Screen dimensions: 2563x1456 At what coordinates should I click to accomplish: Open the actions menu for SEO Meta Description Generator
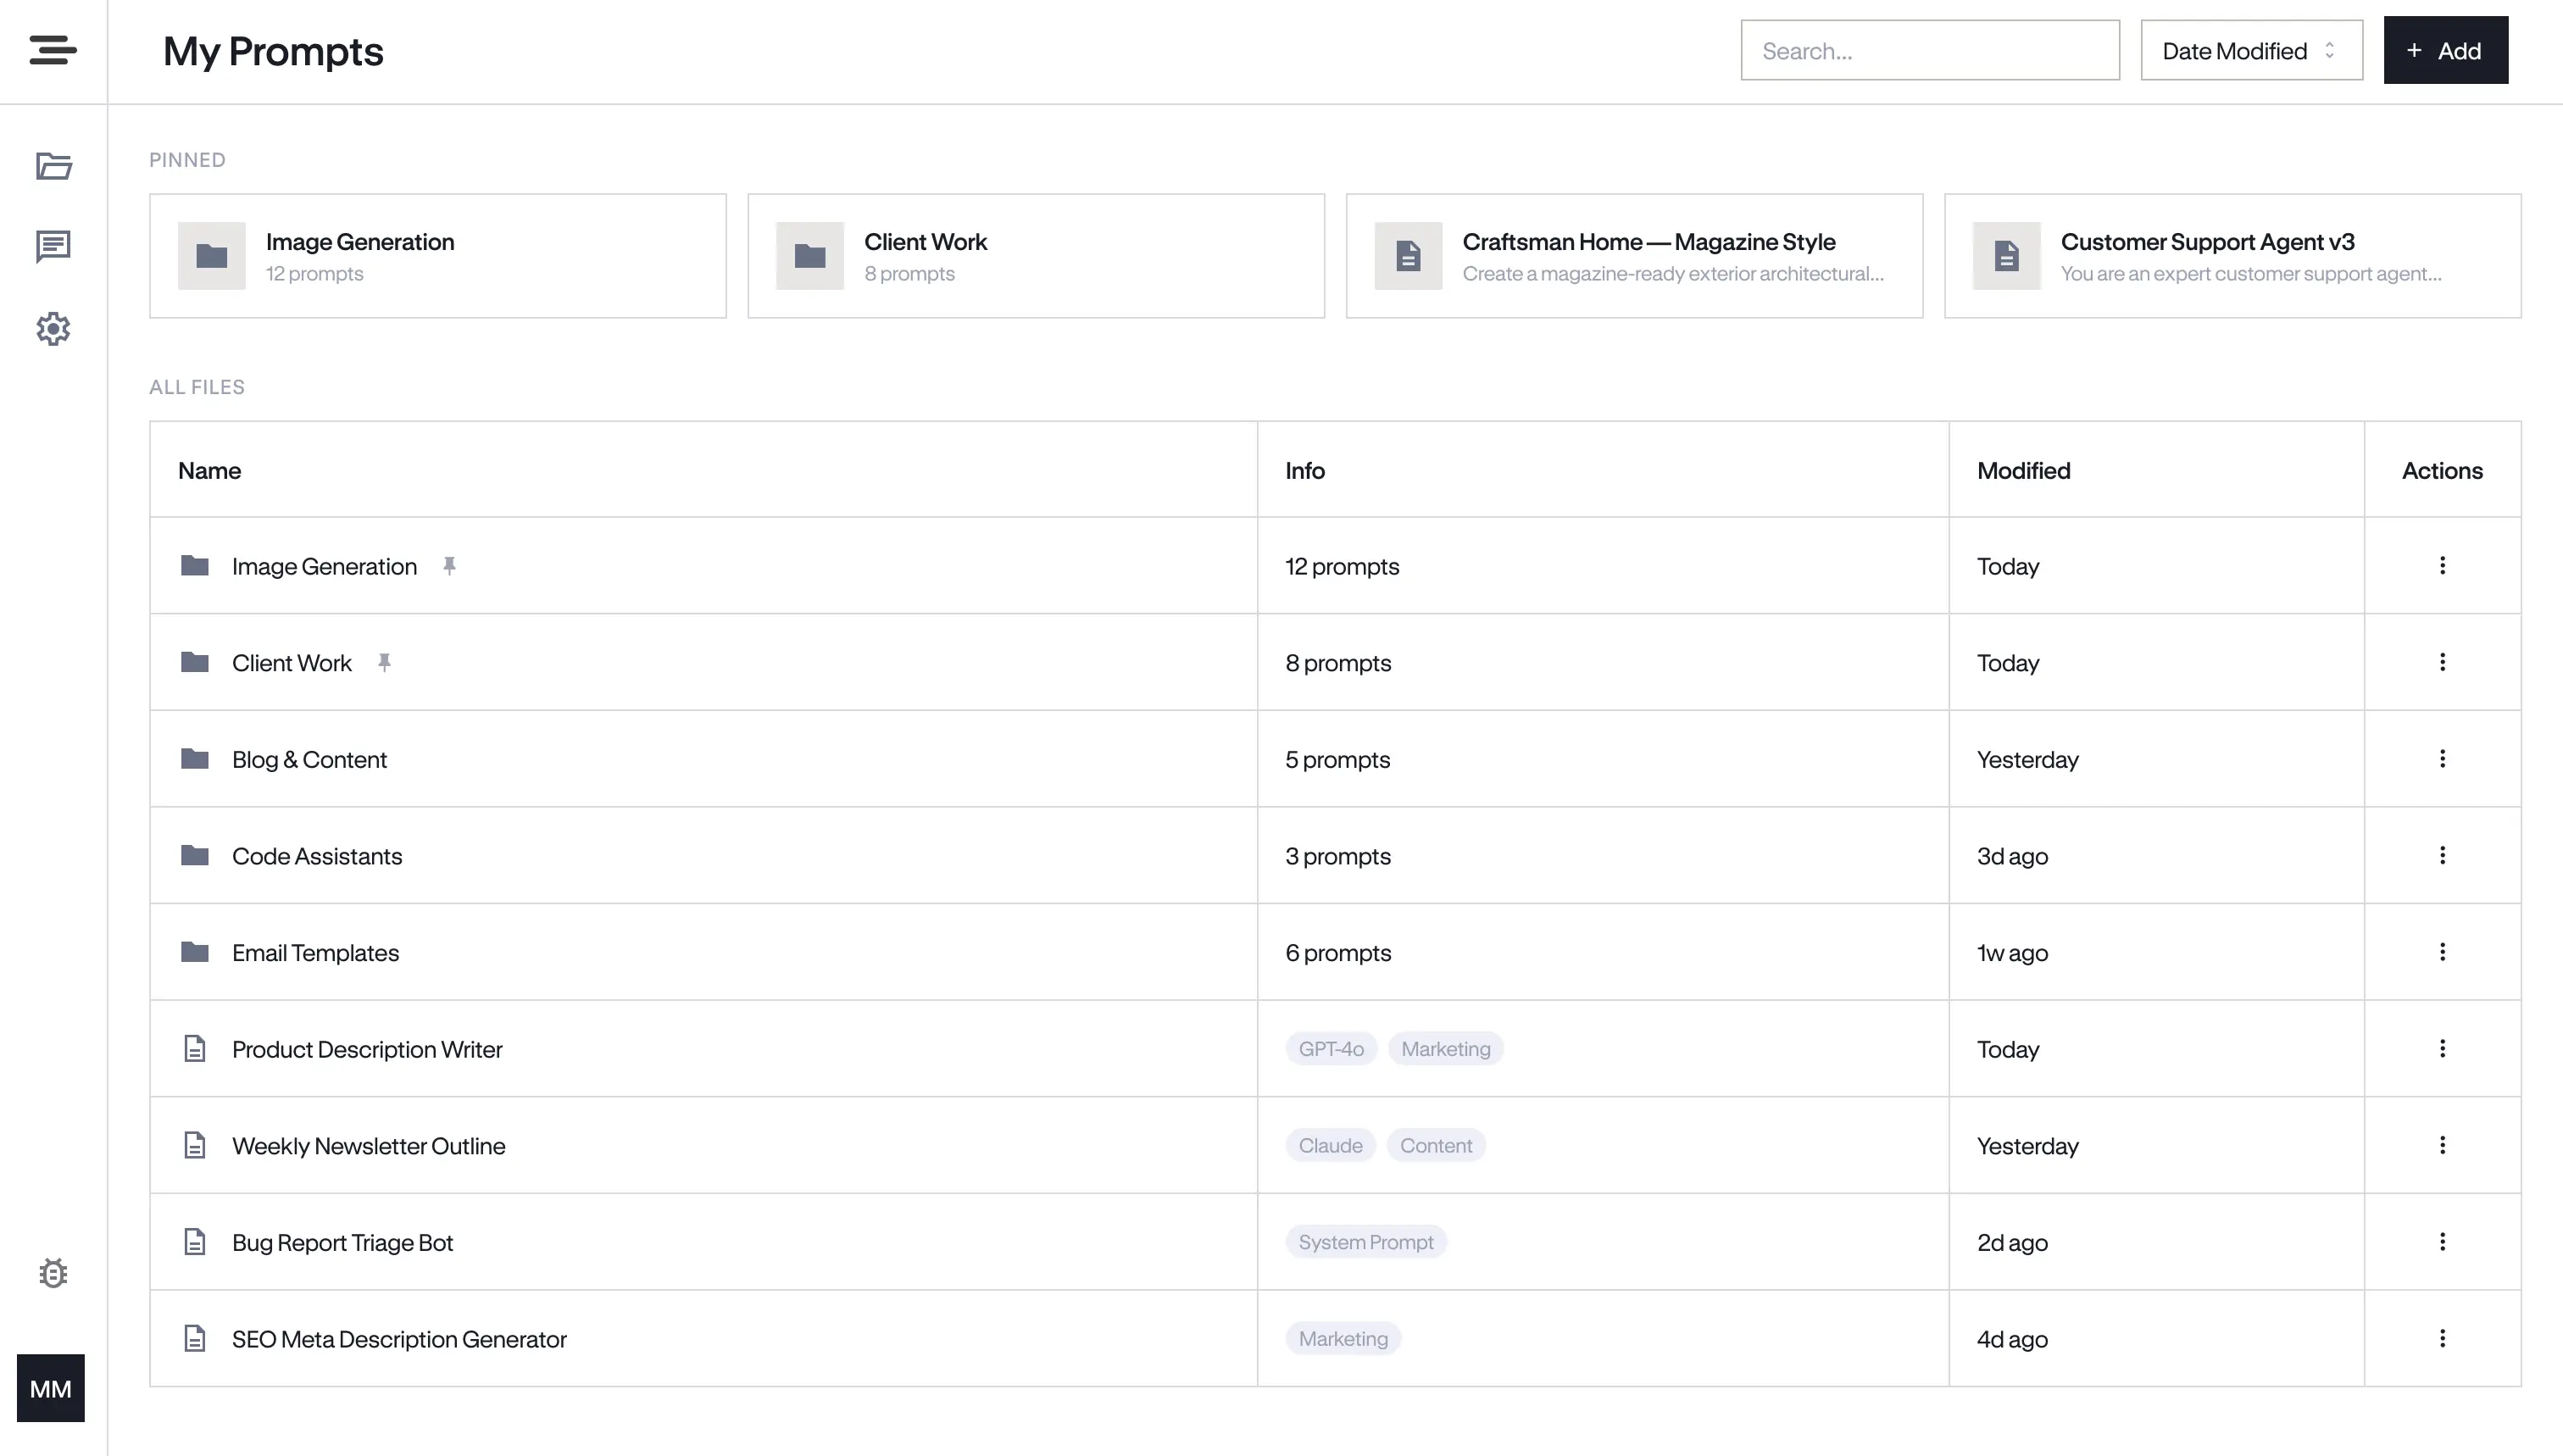[2443, 1339]
